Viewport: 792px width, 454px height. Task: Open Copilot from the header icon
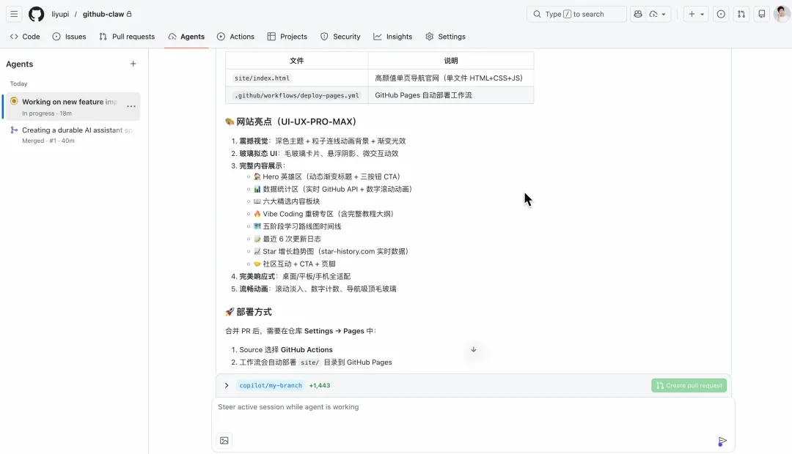[636, 13]
